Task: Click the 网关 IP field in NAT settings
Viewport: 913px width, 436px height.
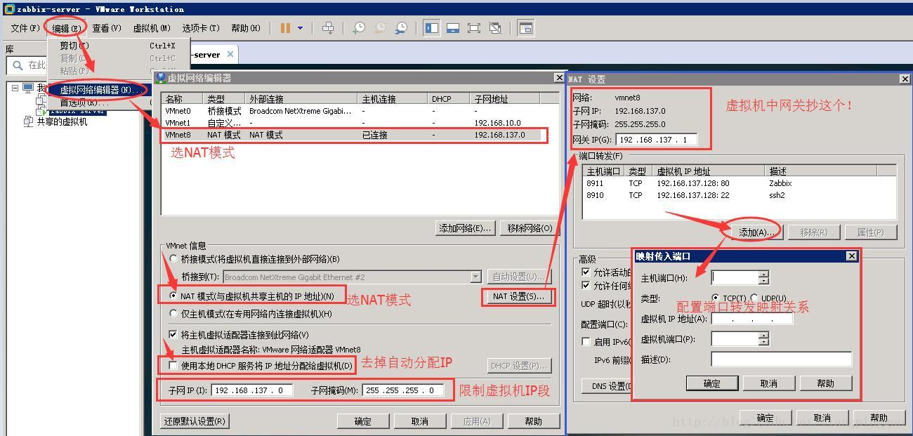Action: click(656, 140)
